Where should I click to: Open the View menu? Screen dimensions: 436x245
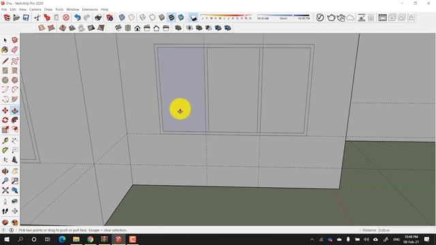[x=22, y=10]
